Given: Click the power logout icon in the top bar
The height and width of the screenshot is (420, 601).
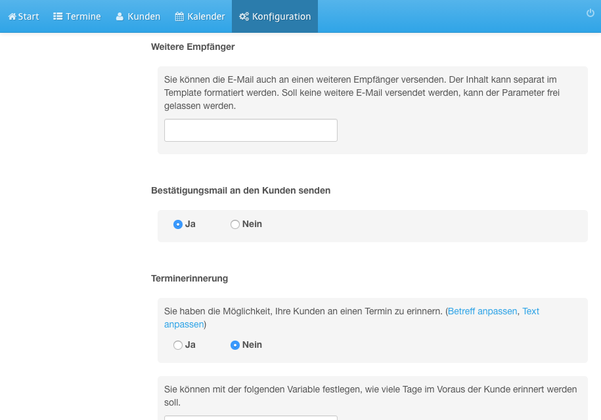Looking at the screenshot, I should 590,13.
